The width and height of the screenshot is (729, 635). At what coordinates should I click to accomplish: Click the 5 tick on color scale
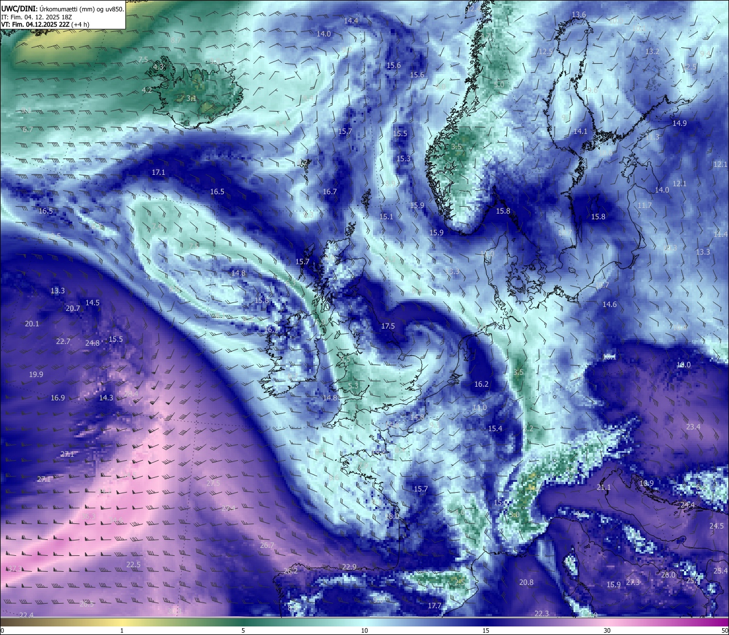243,630
